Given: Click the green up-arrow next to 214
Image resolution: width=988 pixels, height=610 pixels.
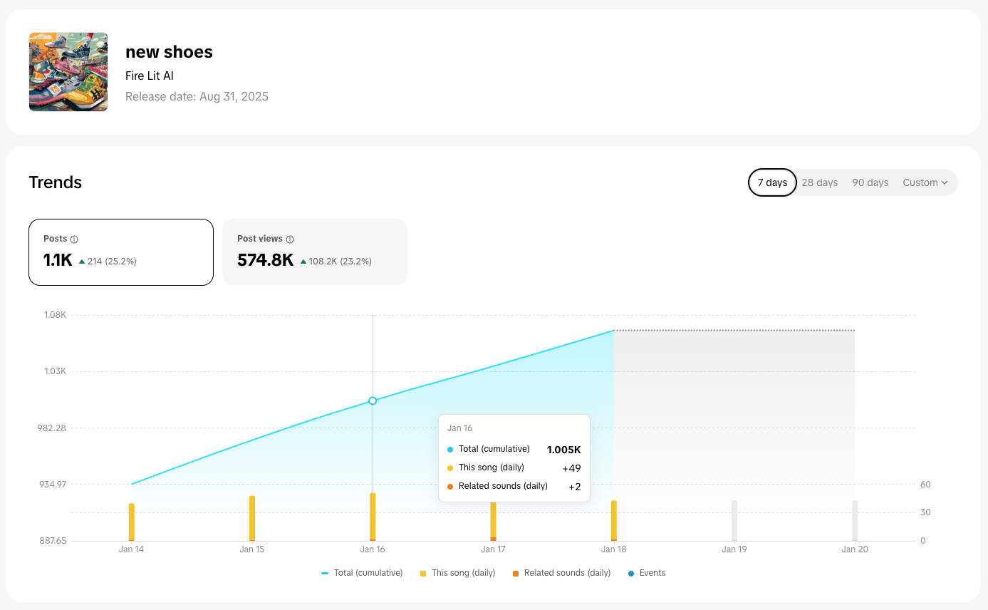Looking at the screenshot, I should coord(82,262).
